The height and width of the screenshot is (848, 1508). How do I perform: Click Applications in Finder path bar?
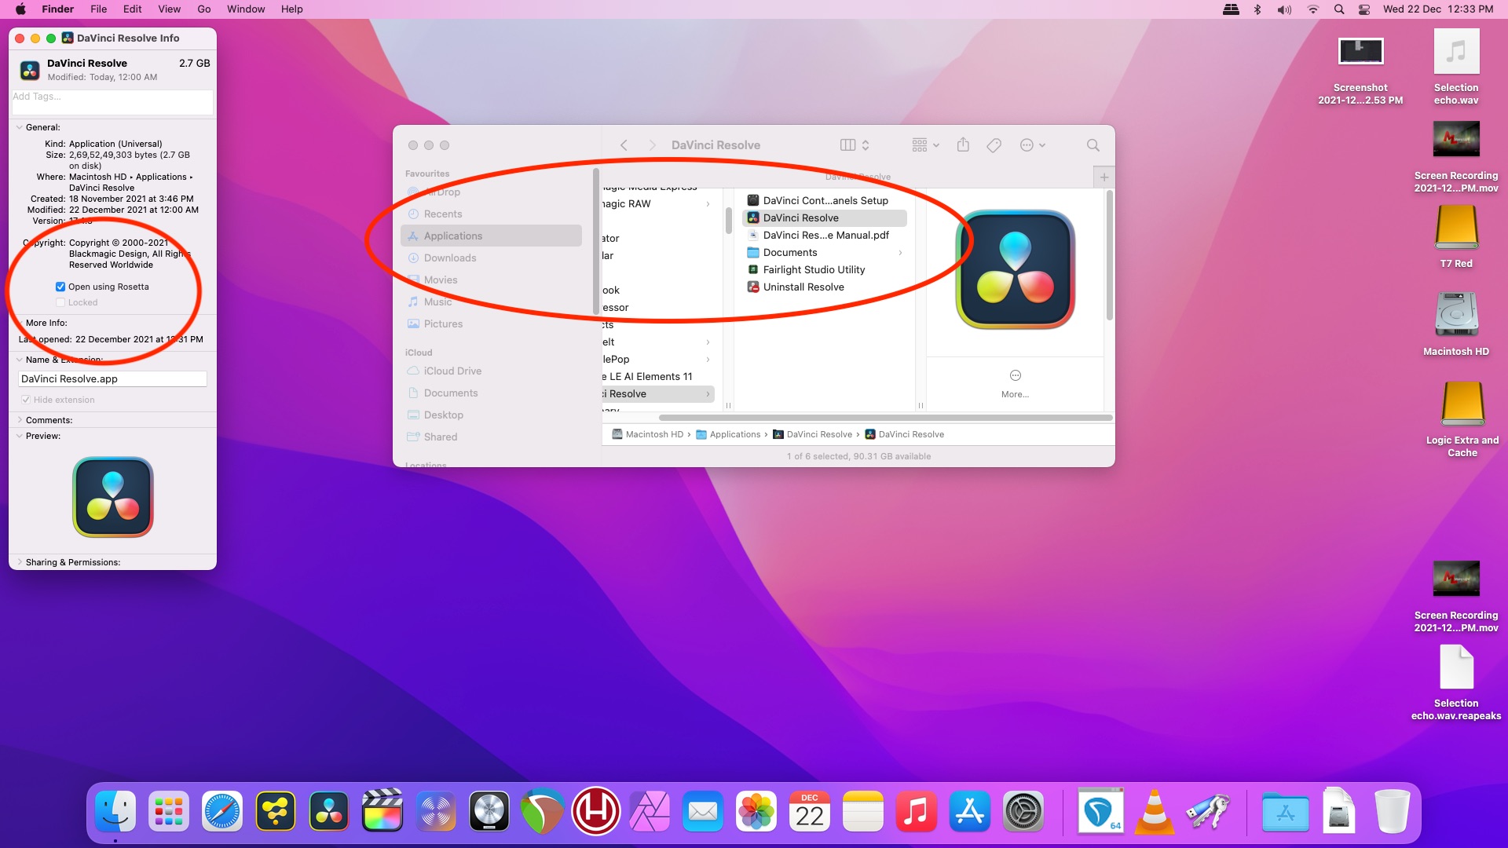pyautogui.click(x=728, y=434)
